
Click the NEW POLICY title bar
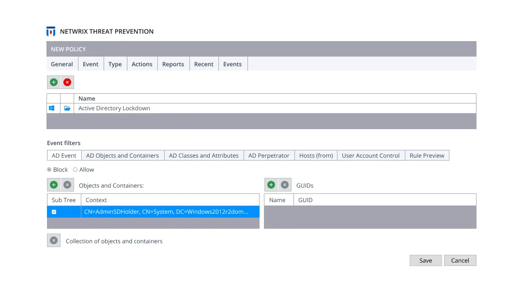coord(261,49)
